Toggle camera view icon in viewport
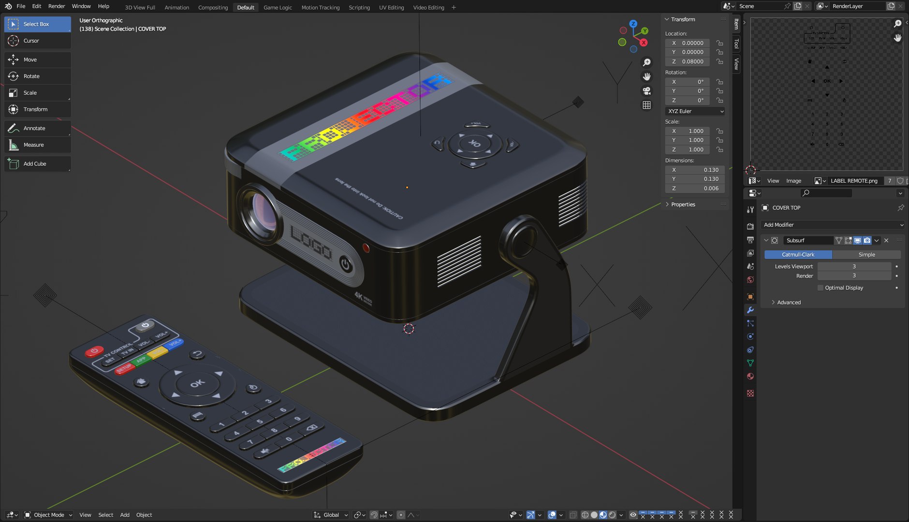This screenshot has width=909, height=522. tap(646, 91)
